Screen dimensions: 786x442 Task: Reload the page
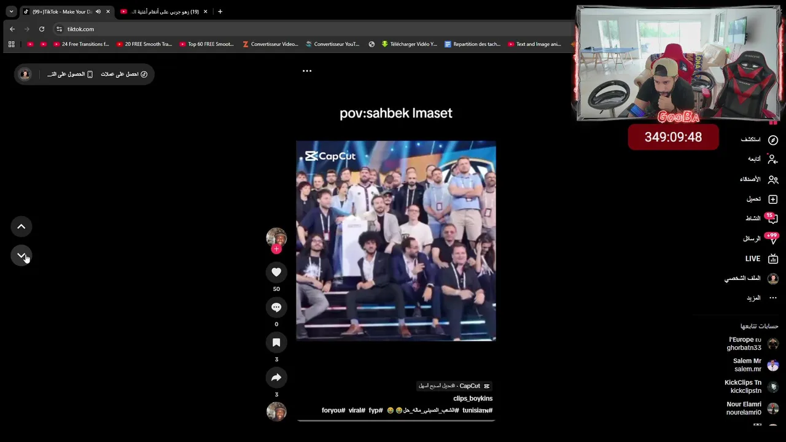42,29
